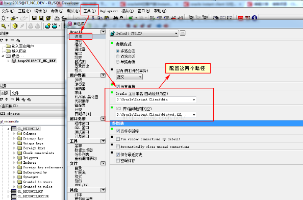Select 调试器 in the Oracle preferences list
Viewport: 303px width, 200px height.
pos(80,49)
